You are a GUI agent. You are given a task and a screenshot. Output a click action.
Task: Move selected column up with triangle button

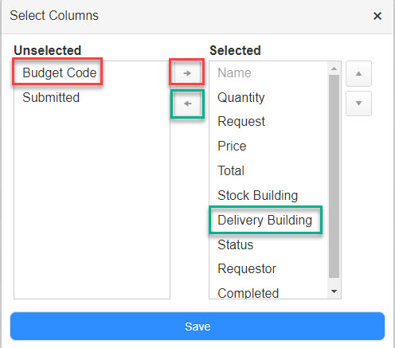358,73
